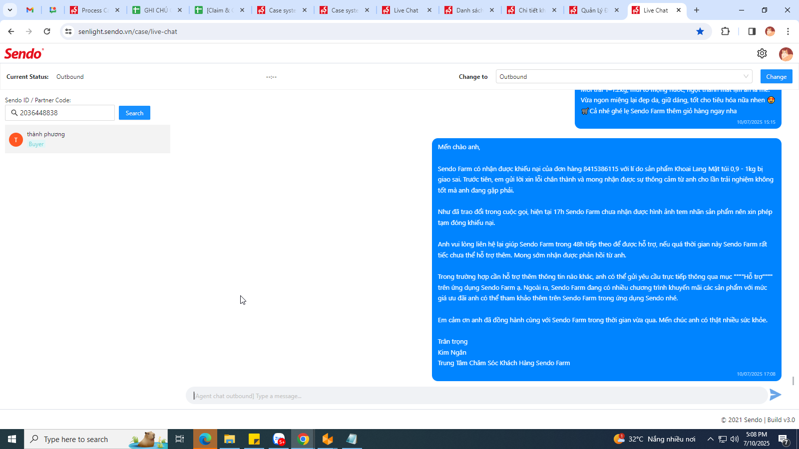The image size is (799, 449).
Task: Click the 10/07/2025 17:08 timestamp
Action: click(x=756, y=374)
